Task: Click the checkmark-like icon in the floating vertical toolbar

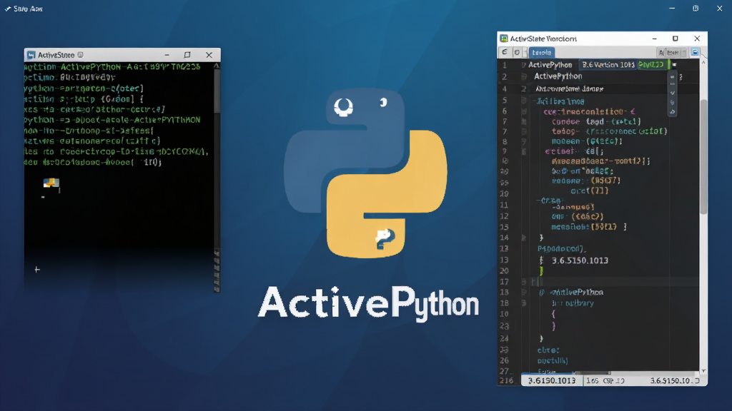Action: tap(672, 93)
